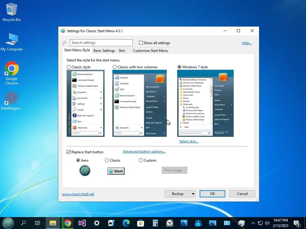Open the notification center icon
306x229 pixels.
297,223
